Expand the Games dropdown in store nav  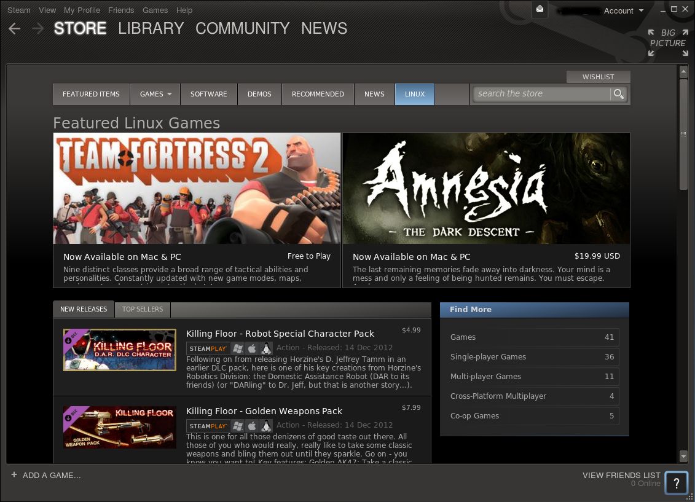(x=155, y=94)
